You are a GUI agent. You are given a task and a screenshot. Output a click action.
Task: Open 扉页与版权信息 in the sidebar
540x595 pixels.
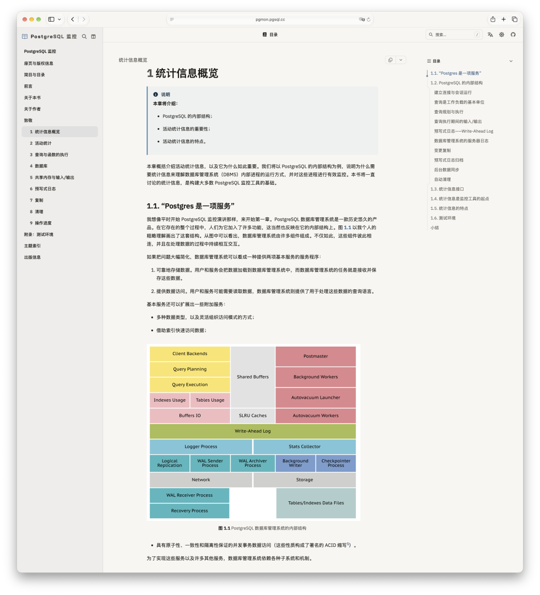[38, 64]
